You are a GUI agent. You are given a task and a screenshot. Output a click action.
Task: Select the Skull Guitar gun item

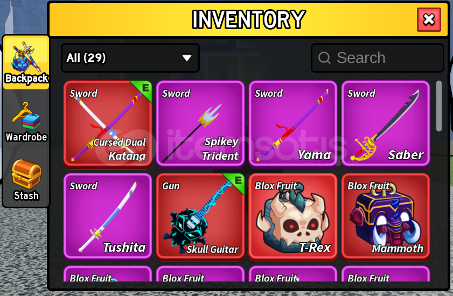point(200,216)
